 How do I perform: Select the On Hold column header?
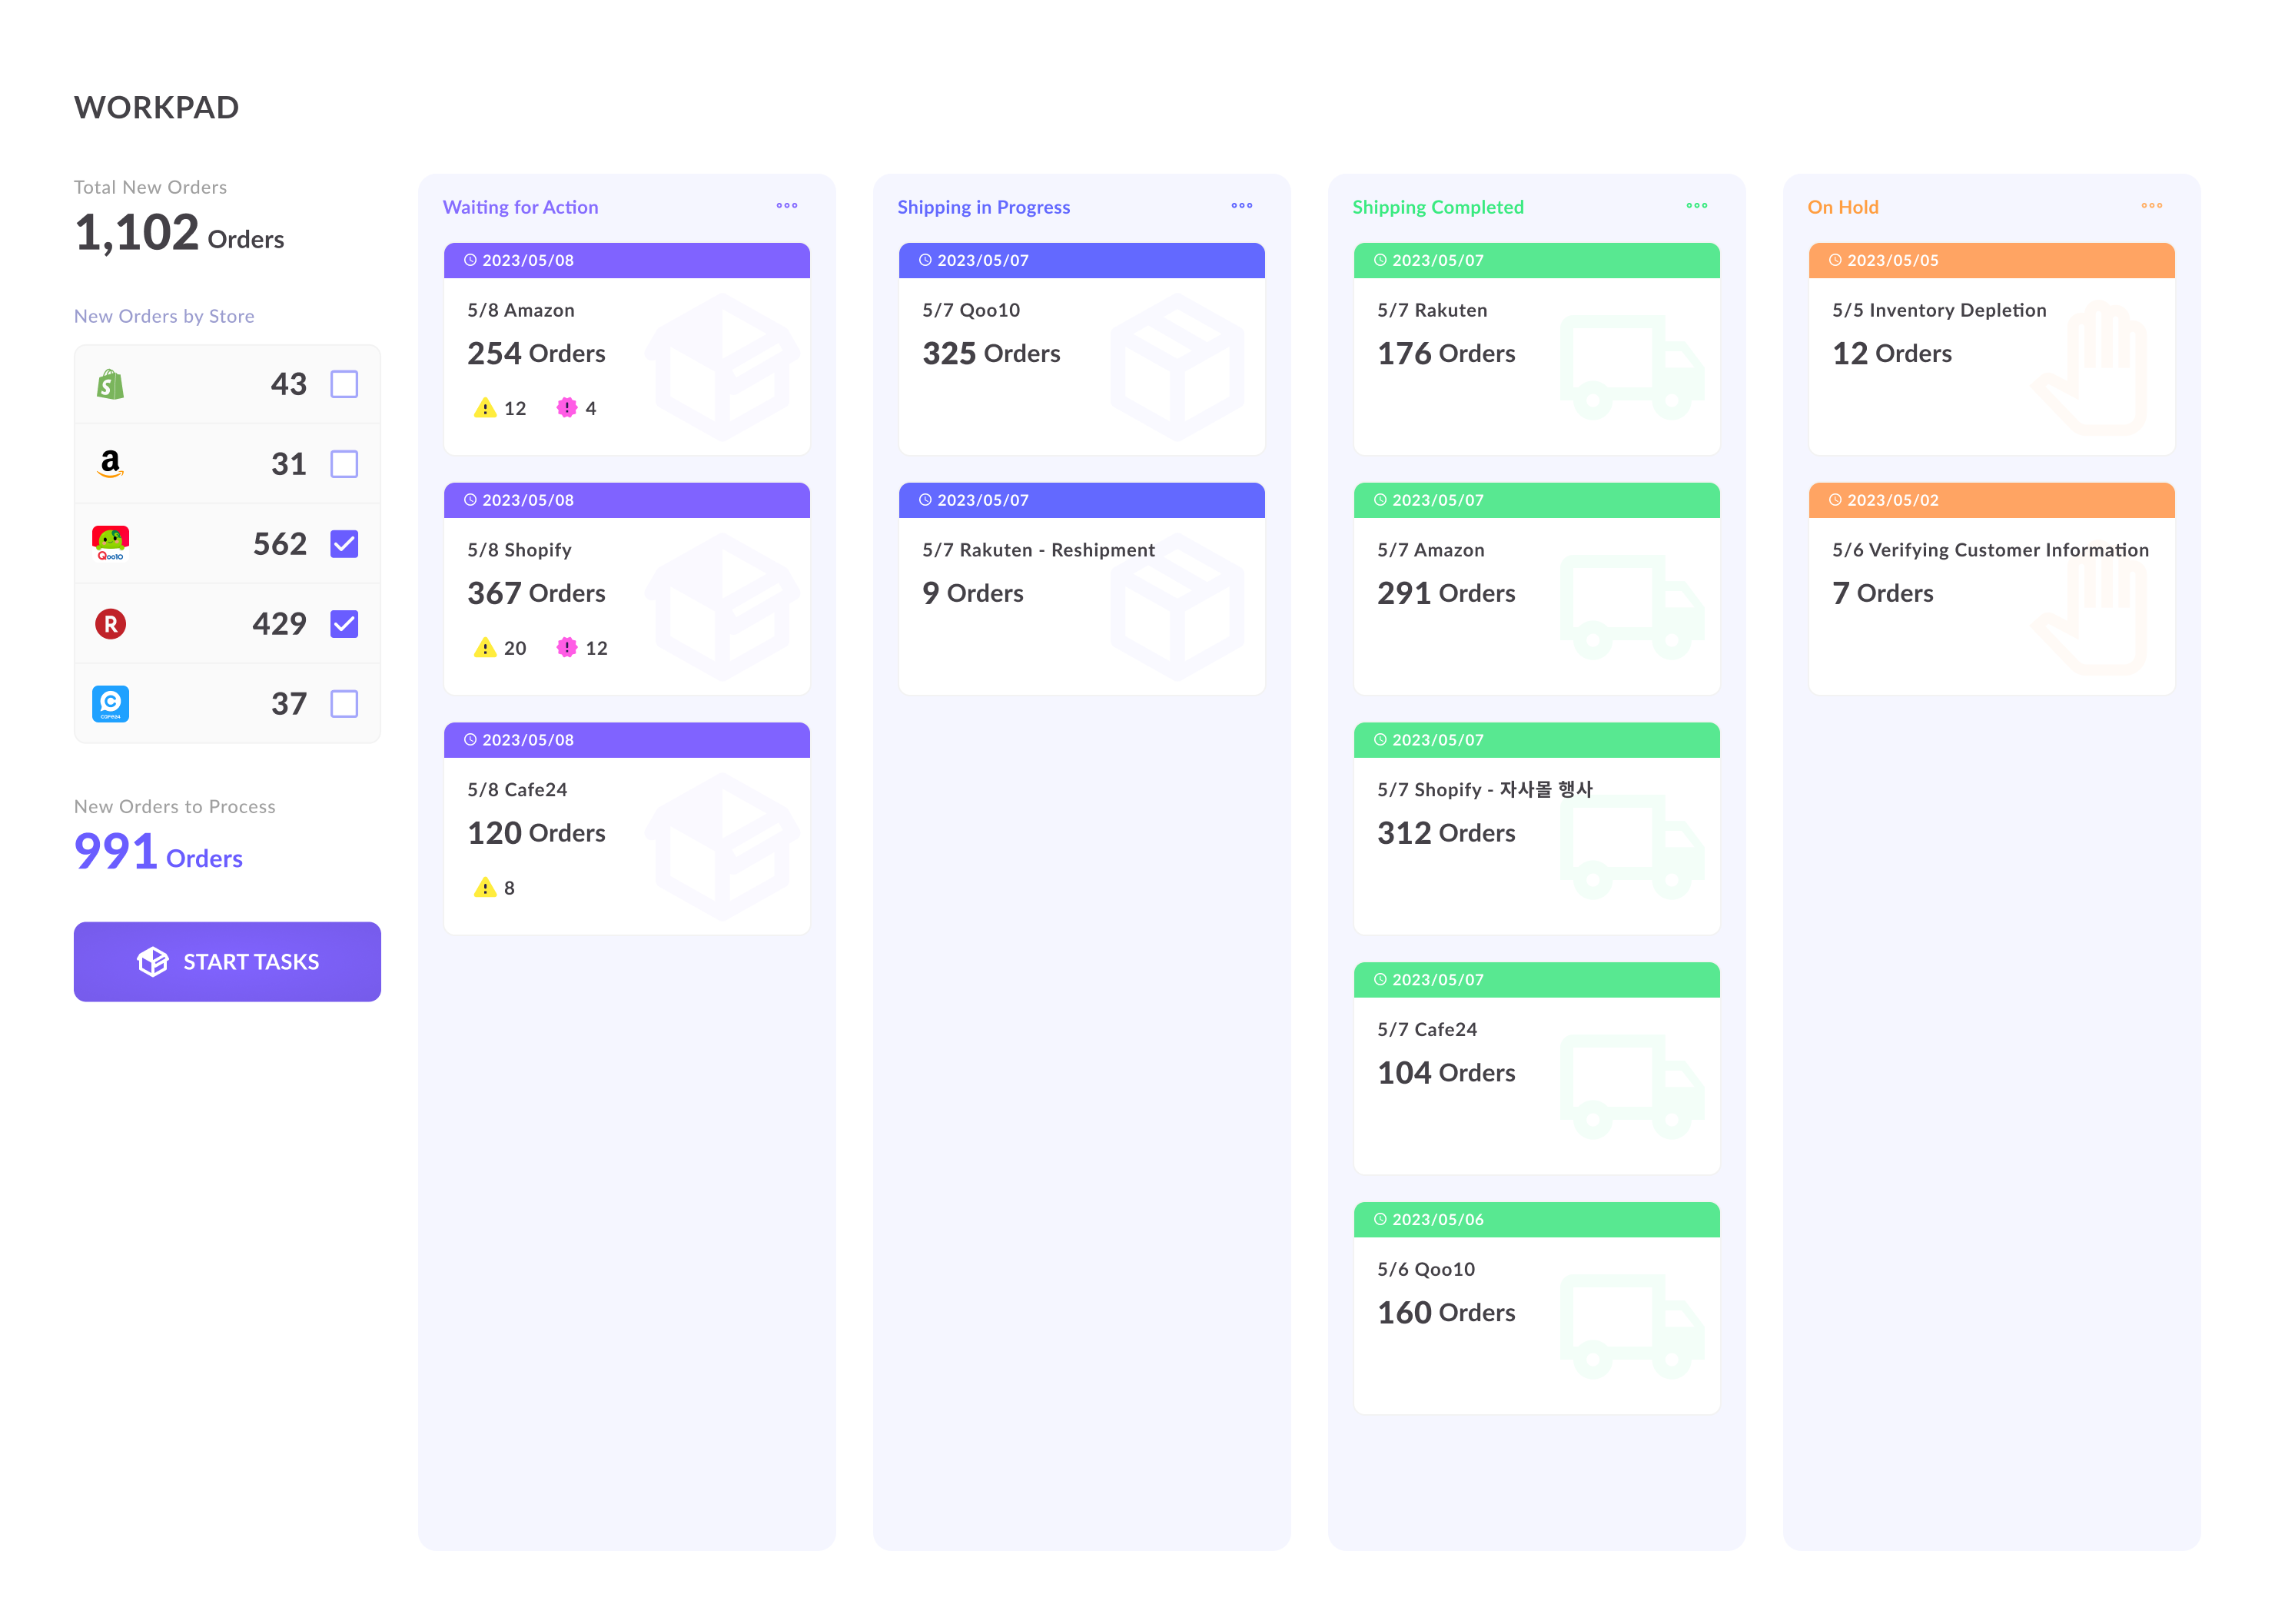click(x=1843, y=207)
